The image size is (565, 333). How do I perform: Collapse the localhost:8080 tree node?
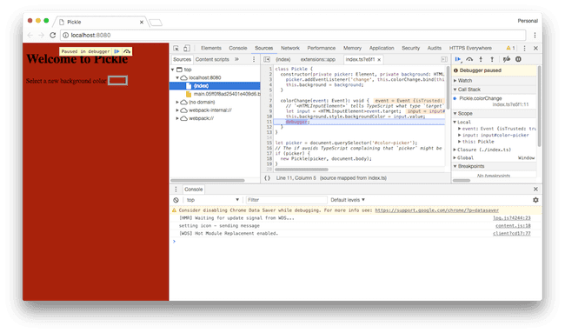(177, 78)
